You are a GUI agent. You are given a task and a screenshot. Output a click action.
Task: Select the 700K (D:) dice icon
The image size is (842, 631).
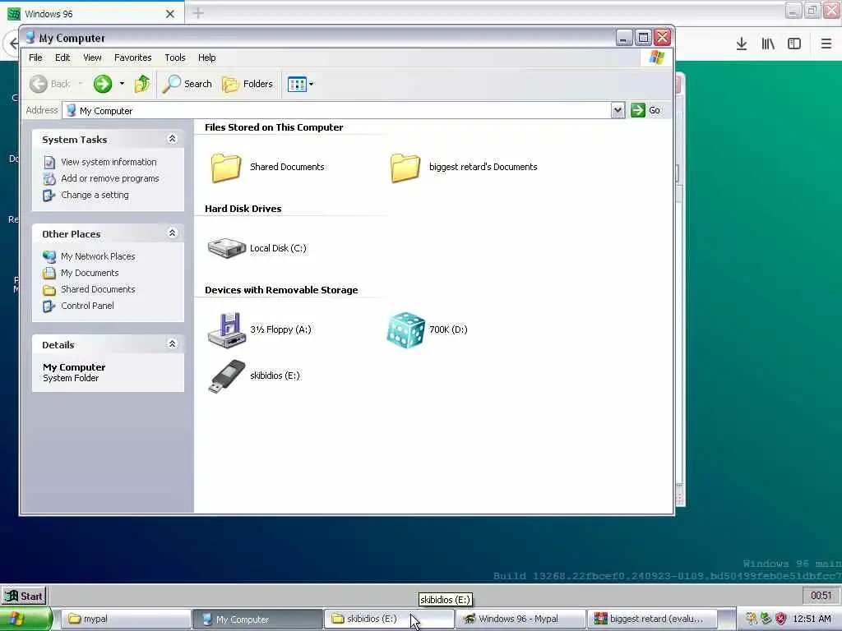tap(405, 329)
